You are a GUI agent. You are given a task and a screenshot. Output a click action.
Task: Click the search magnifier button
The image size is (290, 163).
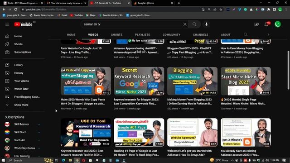194,24
